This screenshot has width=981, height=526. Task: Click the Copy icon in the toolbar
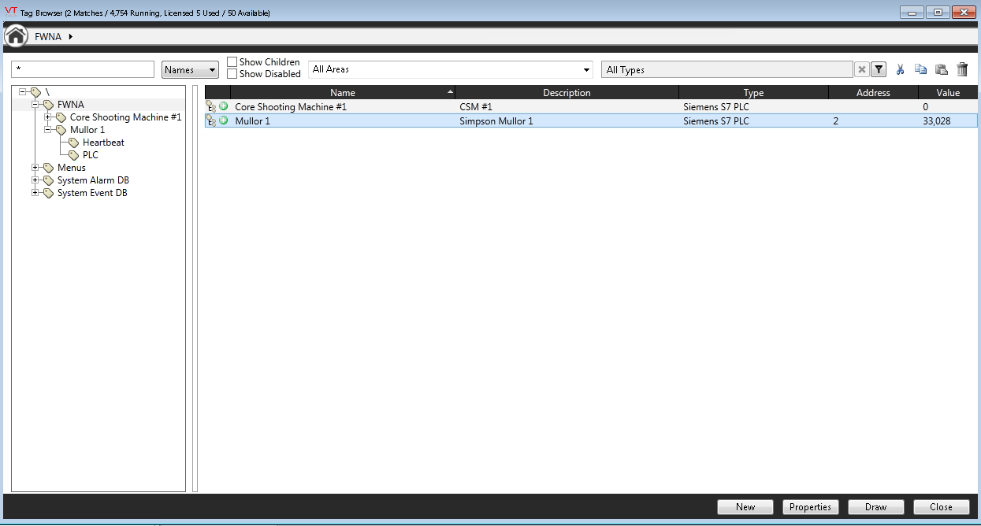920,70
